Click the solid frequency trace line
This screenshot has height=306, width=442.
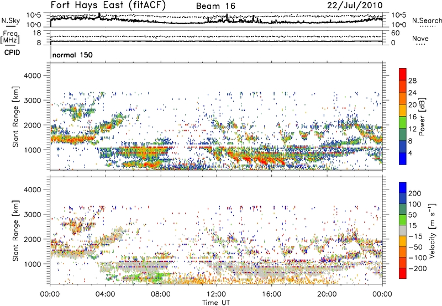click(x=216, y=41)
